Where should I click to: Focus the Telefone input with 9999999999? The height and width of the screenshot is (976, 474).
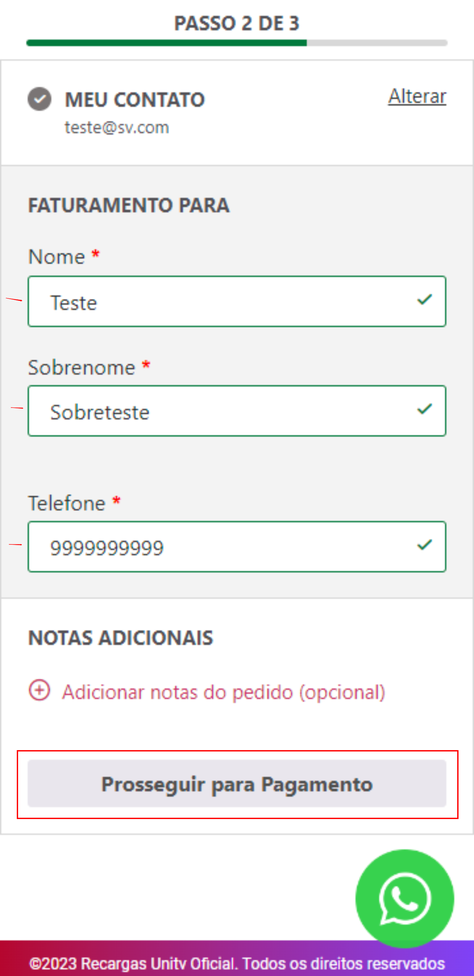click(227, 547)
